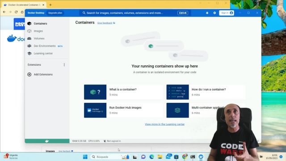This screenshot has height=161, width=286.
Task: Reload the browser page
Action: [16, 12]
